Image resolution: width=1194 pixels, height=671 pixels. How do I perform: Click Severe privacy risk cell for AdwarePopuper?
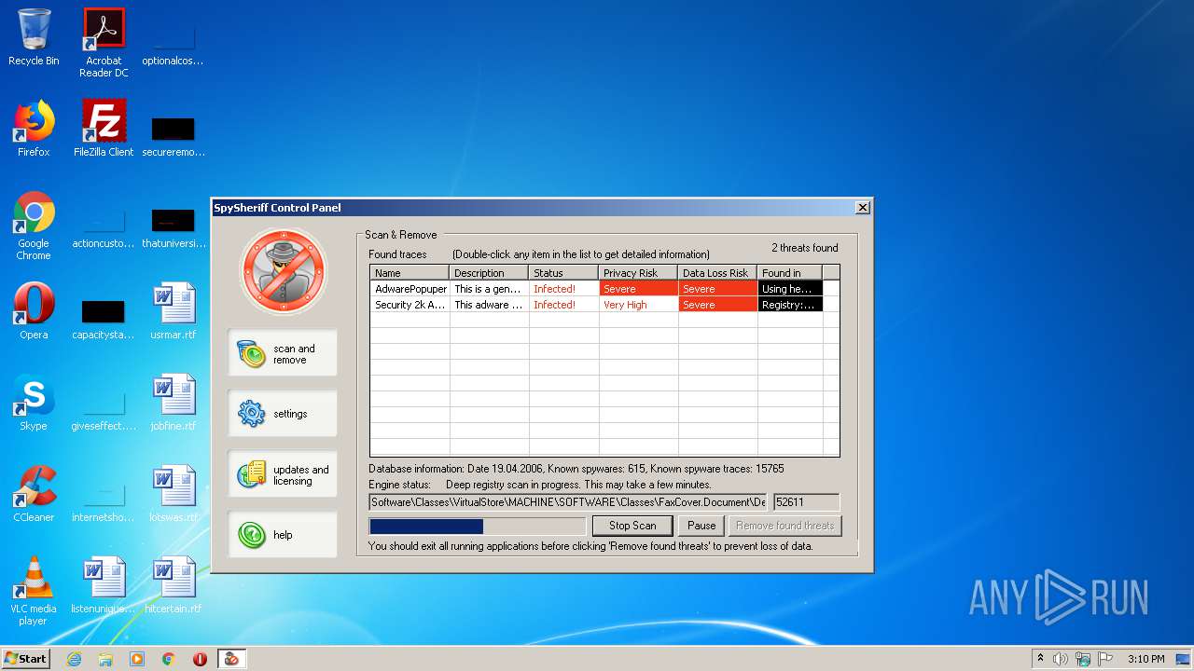click(639, 289)
